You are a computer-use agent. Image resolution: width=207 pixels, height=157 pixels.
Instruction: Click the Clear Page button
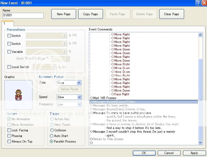[x=171, y=14]
